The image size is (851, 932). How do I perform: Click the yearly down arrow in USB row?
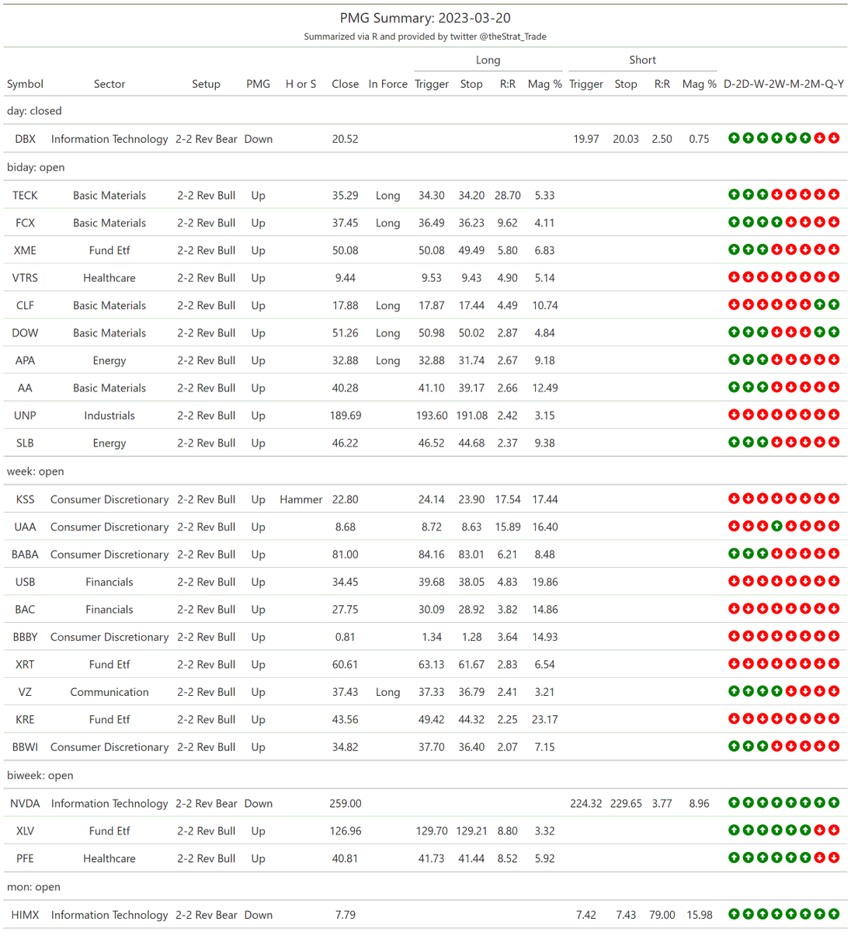[834, 582]
